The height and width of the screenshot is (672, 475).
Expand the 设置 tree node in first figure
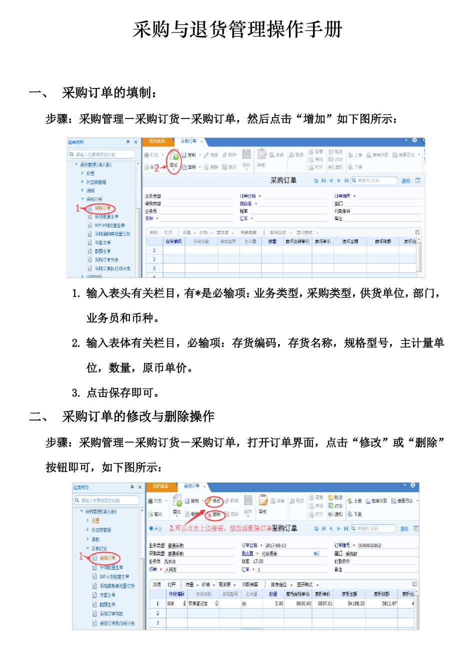point(82,173)
